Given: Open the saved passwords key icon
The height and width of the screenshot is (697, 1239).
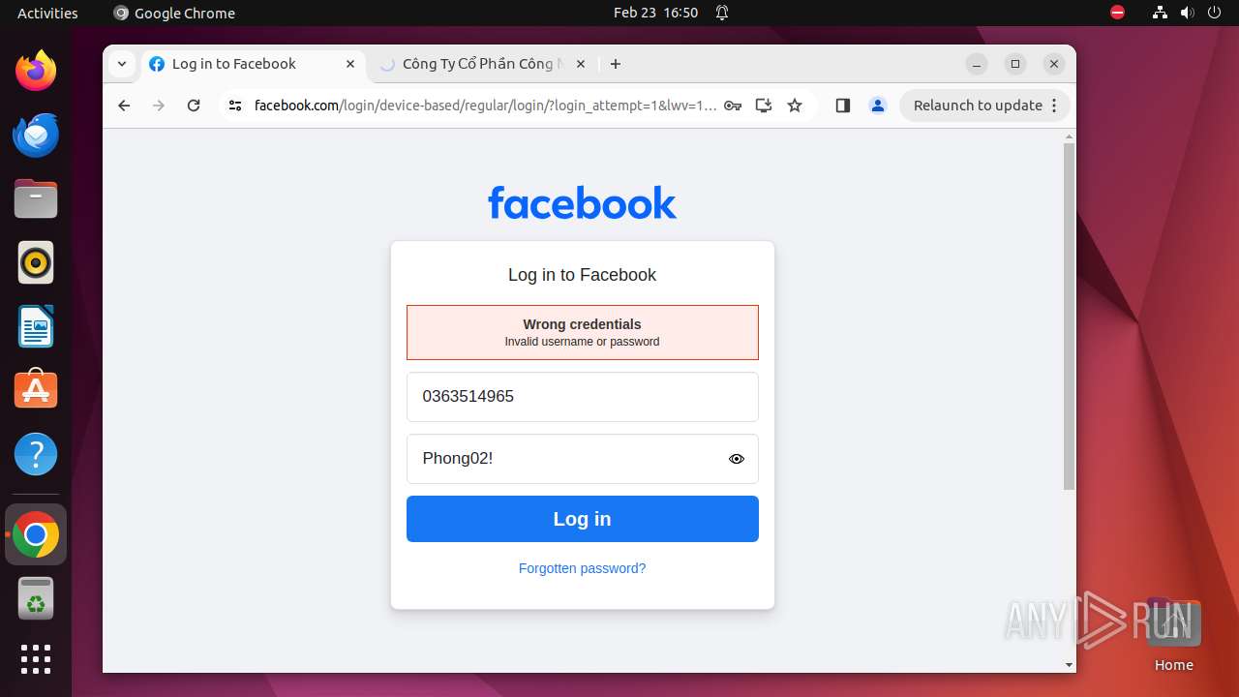Looking at the screenshot, I should point(733,106).
